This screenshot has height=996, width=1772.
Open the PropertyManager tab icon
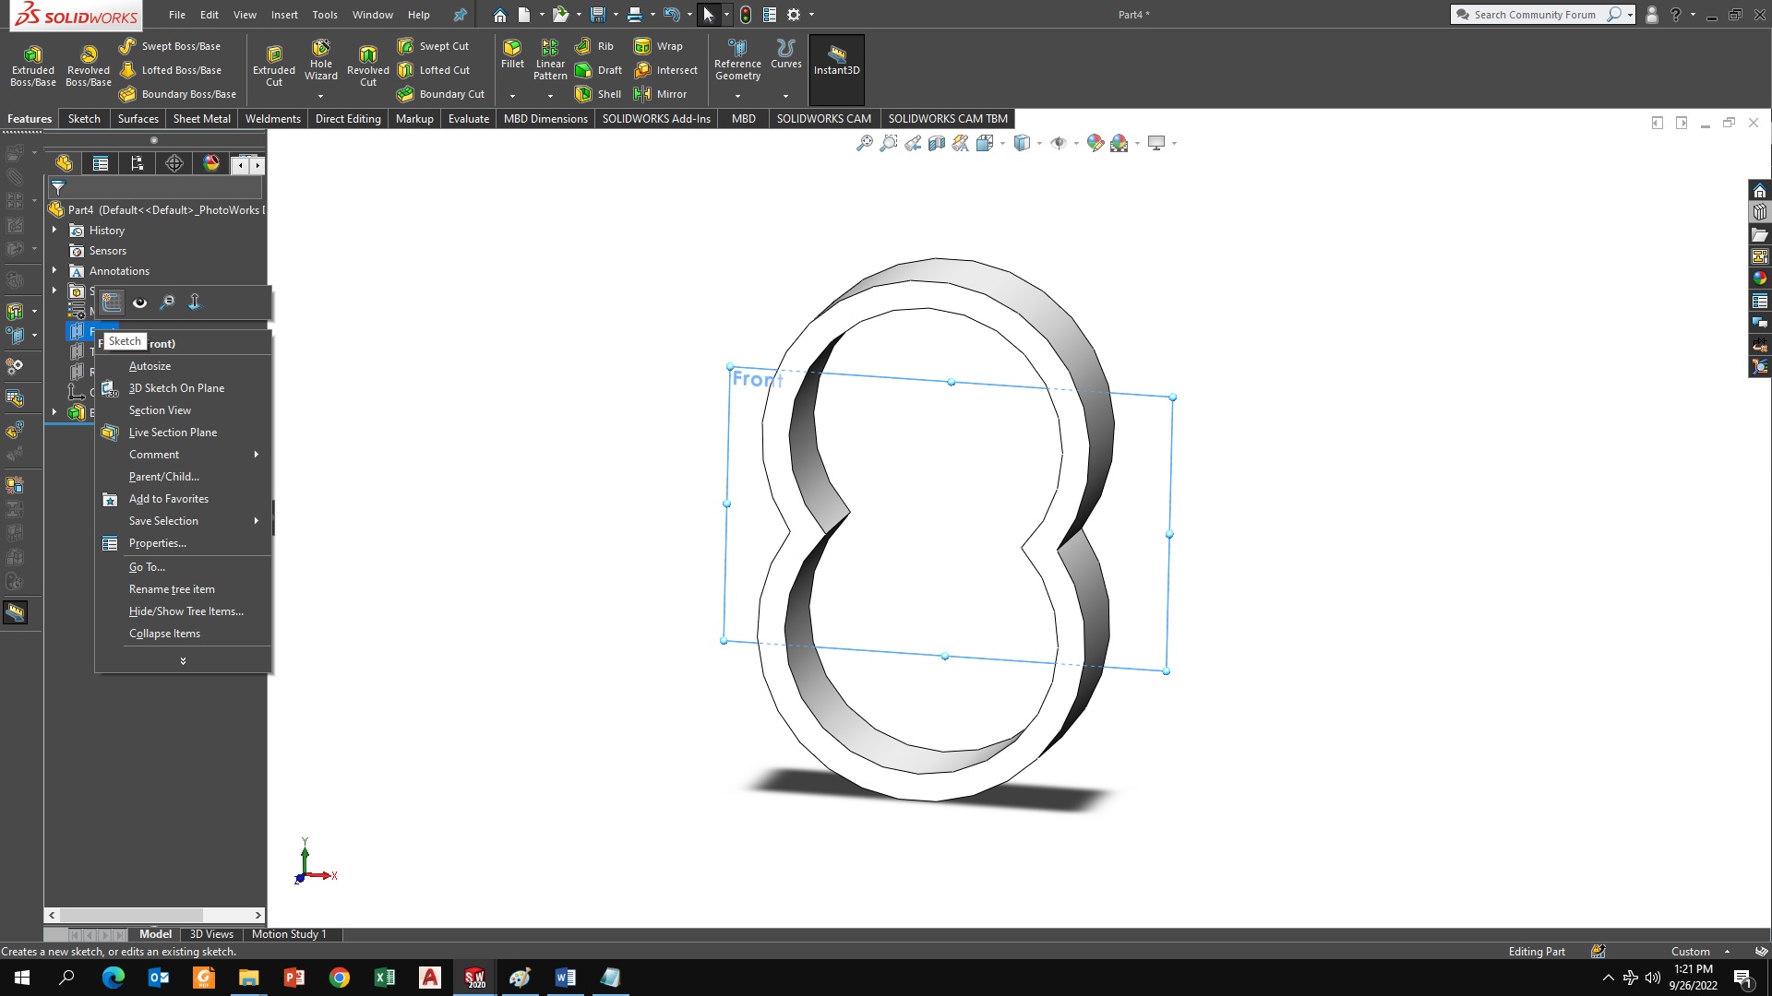[x=101, y=163]
